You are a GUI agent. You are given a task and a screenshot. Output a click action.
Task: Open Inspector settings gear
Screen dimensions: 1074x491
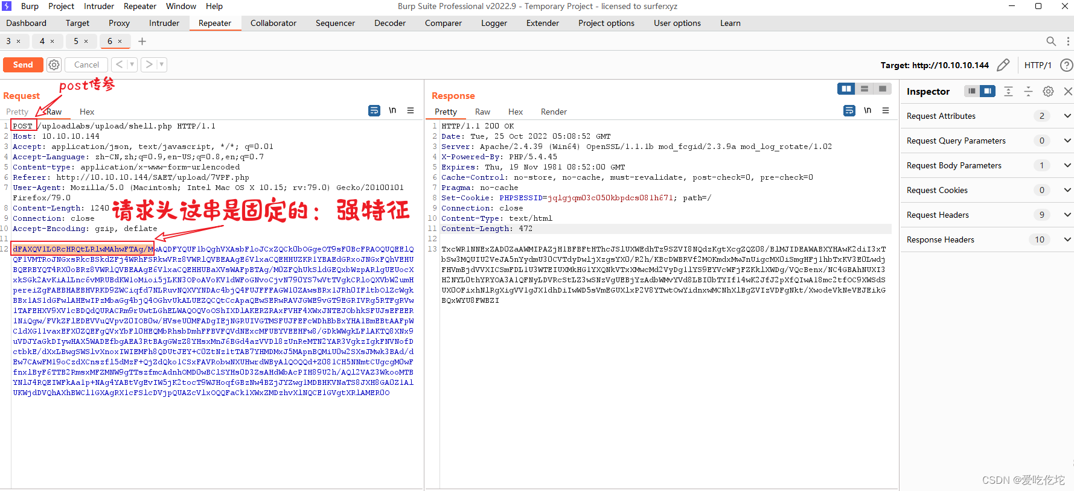tap(1048, 91)
